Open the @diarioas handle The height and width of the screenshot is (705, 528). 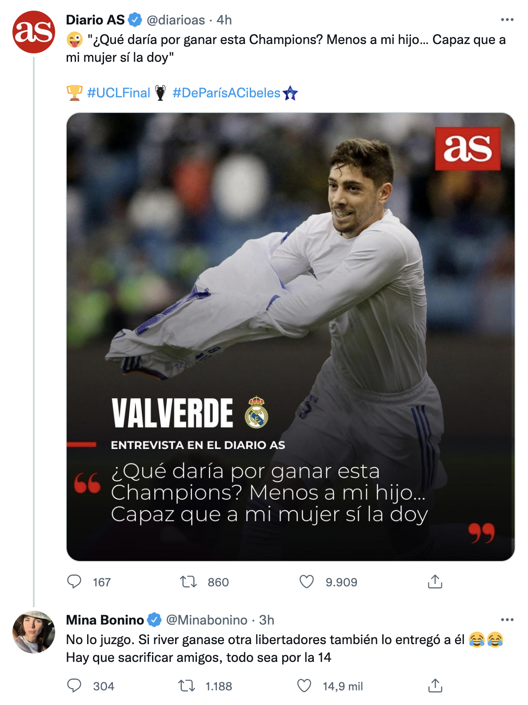coord(176,20)
